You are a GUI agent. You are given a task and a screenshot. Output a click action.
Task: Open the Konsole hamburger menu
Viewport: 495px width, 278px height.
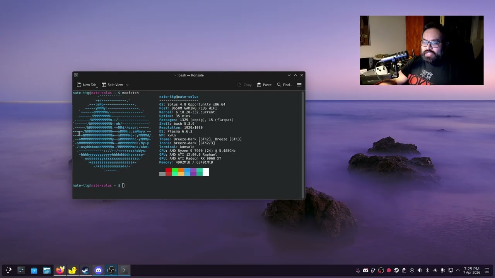299,85
